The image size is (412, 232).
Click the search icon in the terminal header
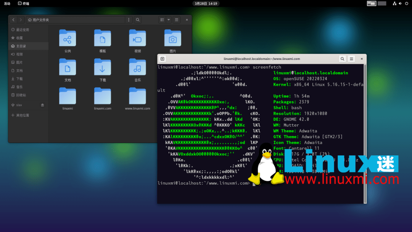pos(342,59)
